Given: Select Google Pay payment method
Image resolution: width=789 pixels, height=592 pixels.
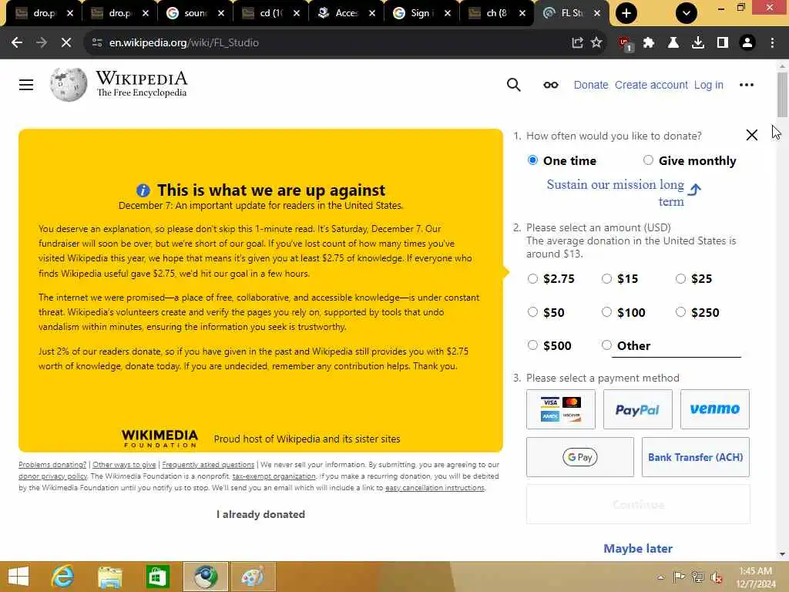Looking at the screenshot, I should pos(579,457).
